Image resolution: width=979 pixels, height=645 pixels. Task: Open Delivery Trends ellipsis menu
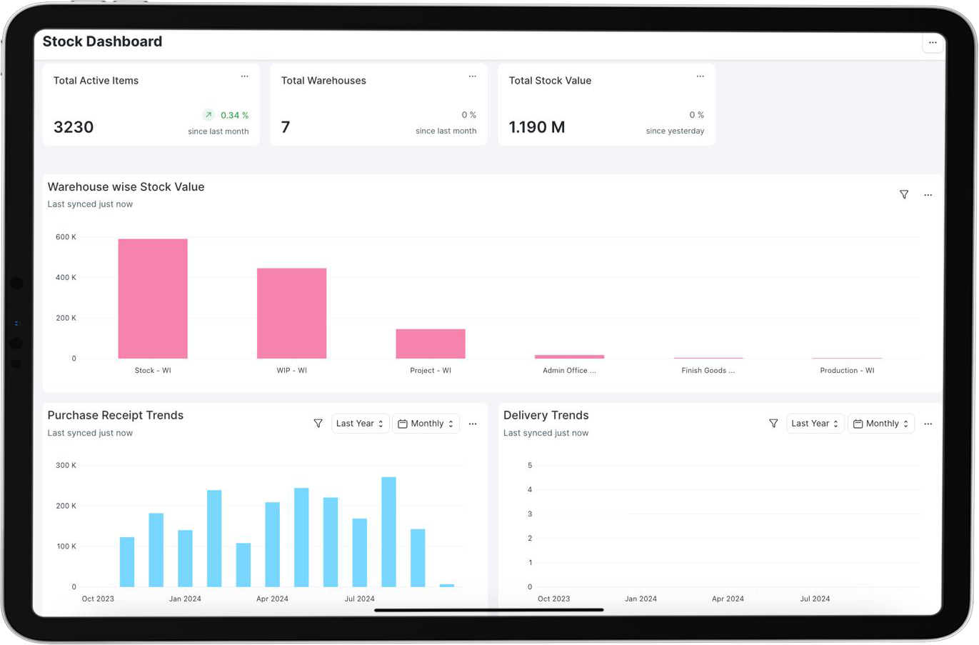pos(928,424)
